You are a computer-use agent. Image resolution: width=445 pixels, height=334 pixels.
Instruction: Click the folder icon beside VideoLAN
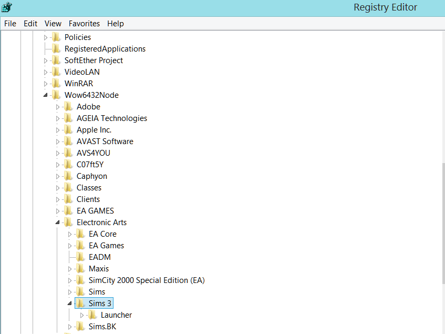click(57, 72)
